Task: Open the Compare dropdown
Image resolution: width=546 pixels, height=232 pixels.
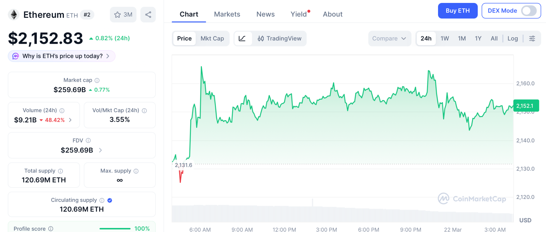Action: (x=389, y=38)
